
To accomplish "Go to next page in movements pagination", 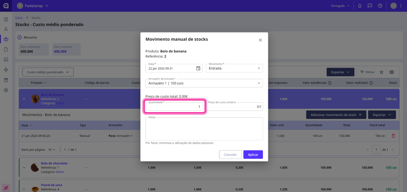I will (393, 150).
